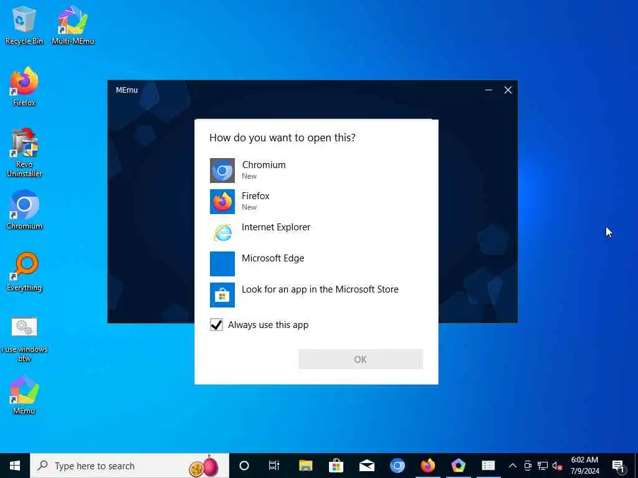Open Task View on the taskbar
The width and height of the screenshot is (638, 478).
tap(274, 466)
